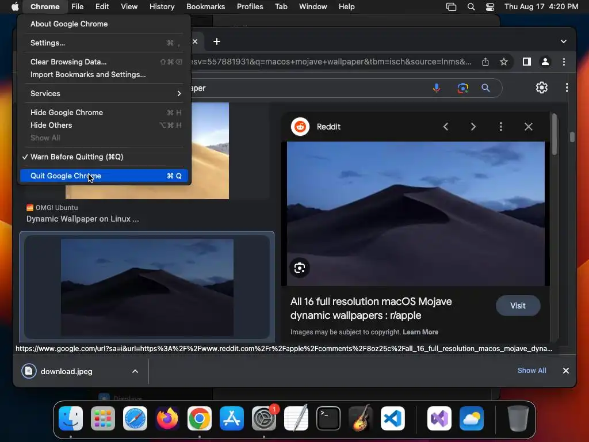Open Google quick settings gear
This screenshot has width=589, height=442.
[x=541, y=87]
